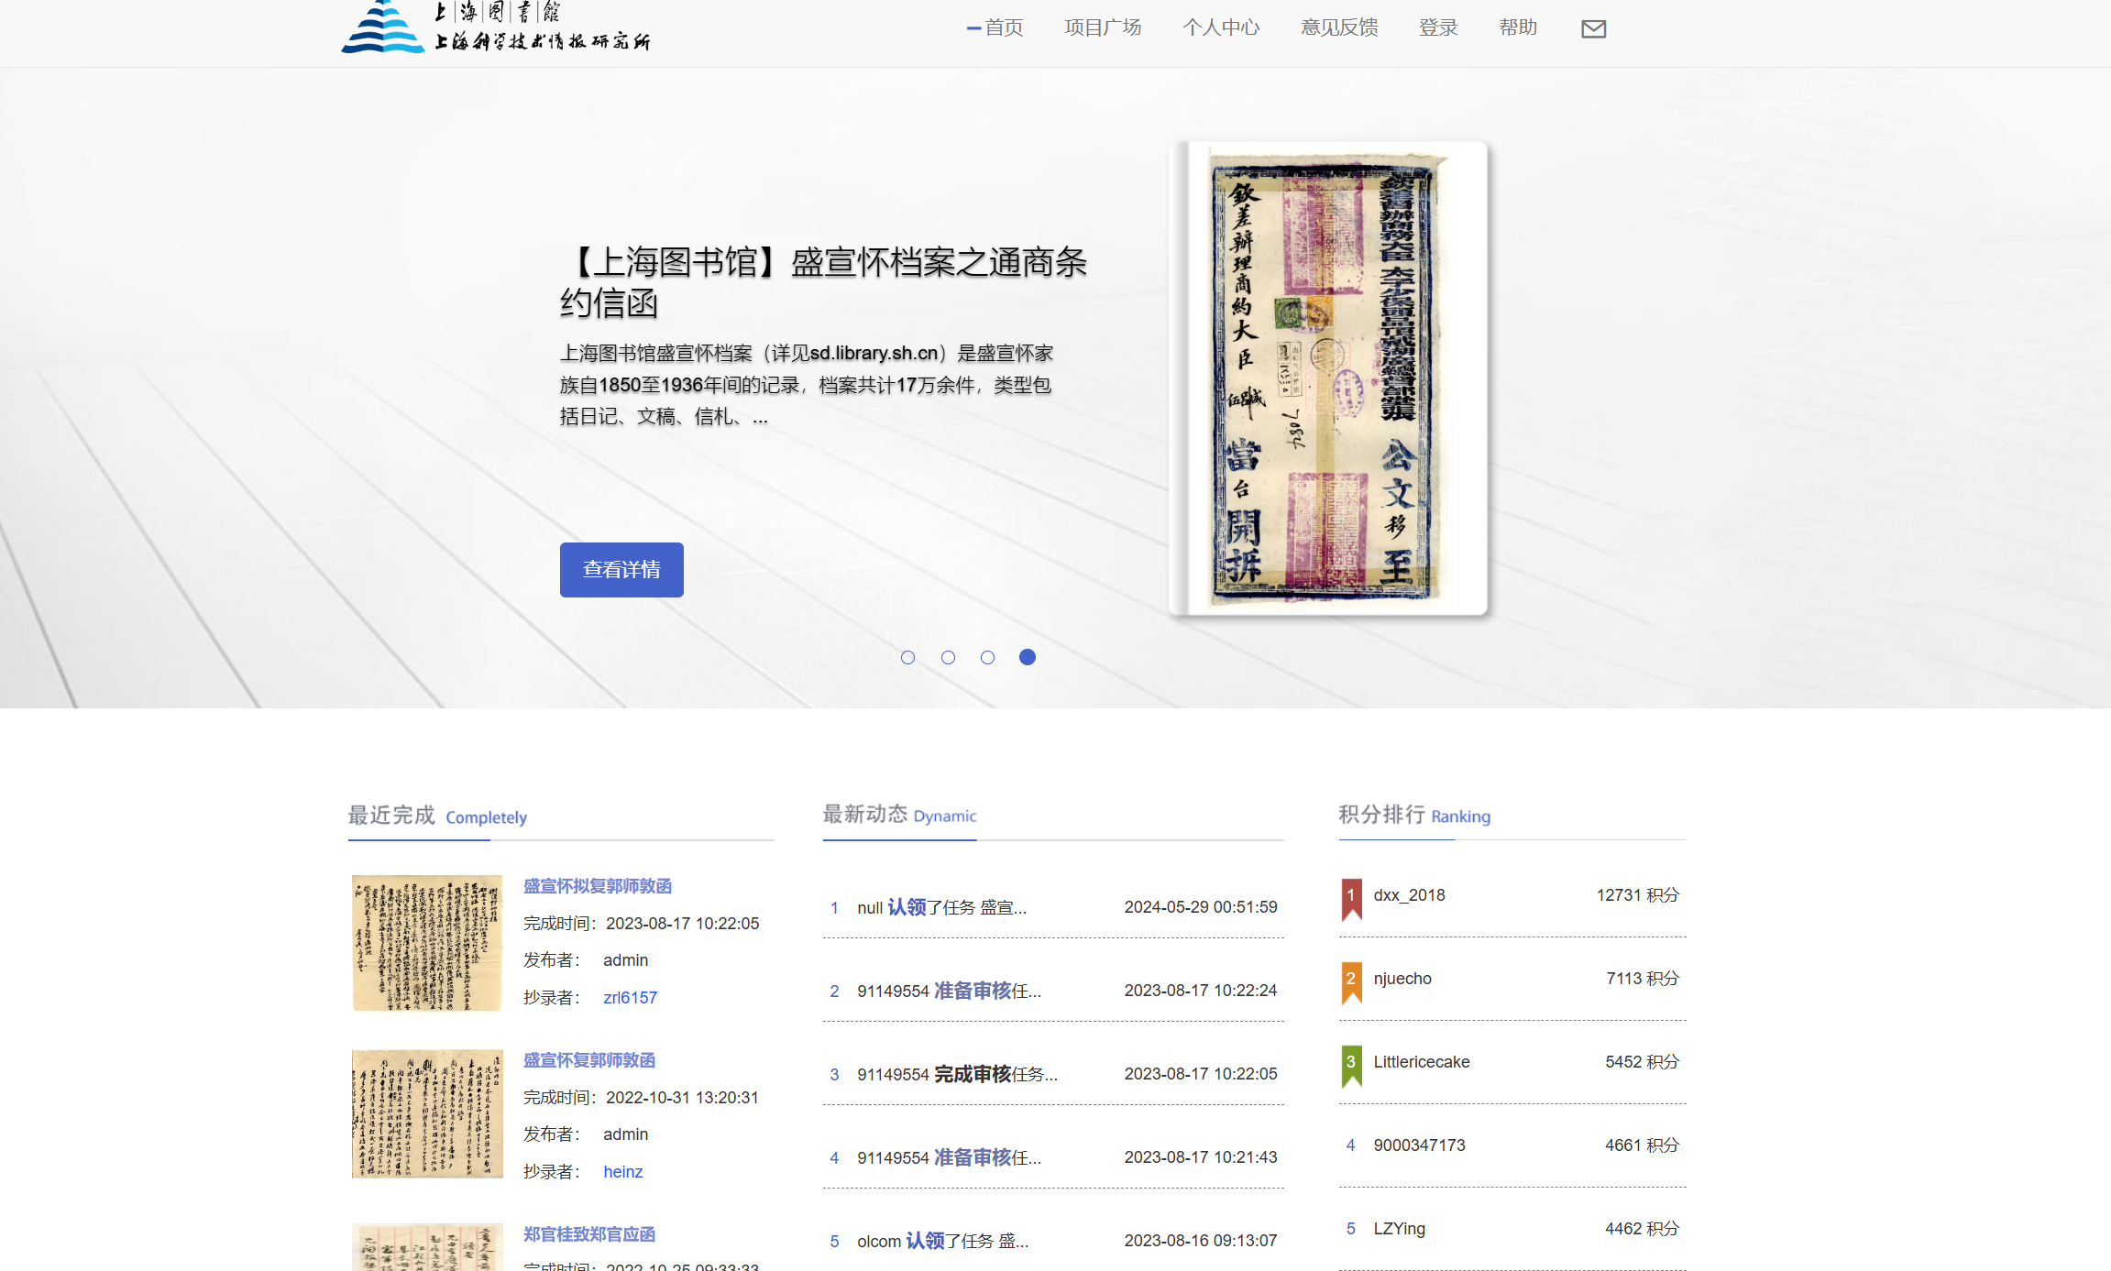Click the green rank 3 ribbon badge
The height and width of the screenshot is (1271, 2111).
[x=1351, y=1066]
